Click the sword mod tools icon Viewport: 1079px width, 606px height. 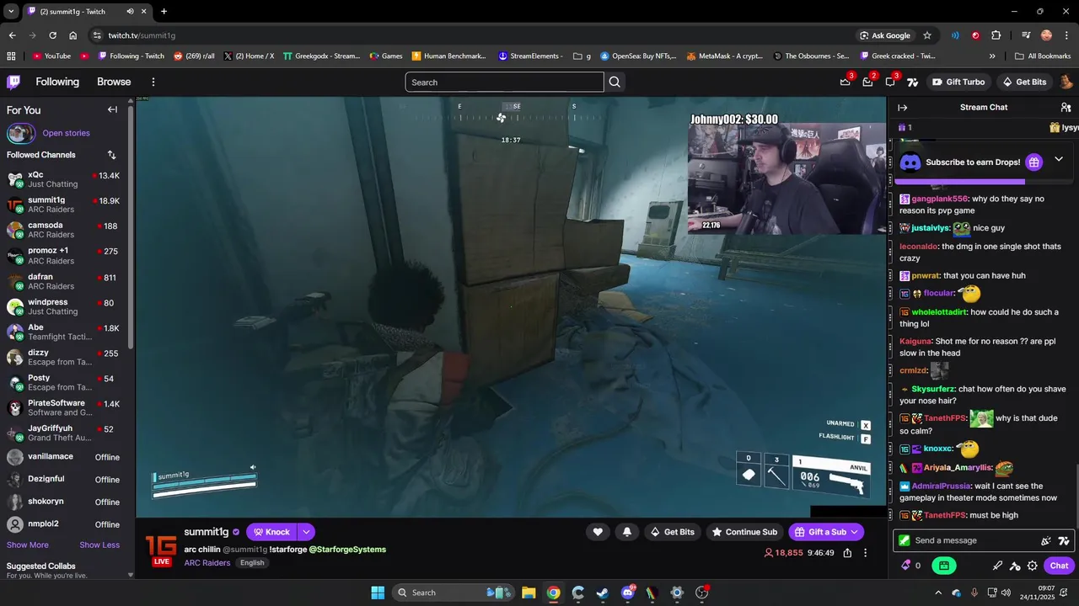coord(998,566)
